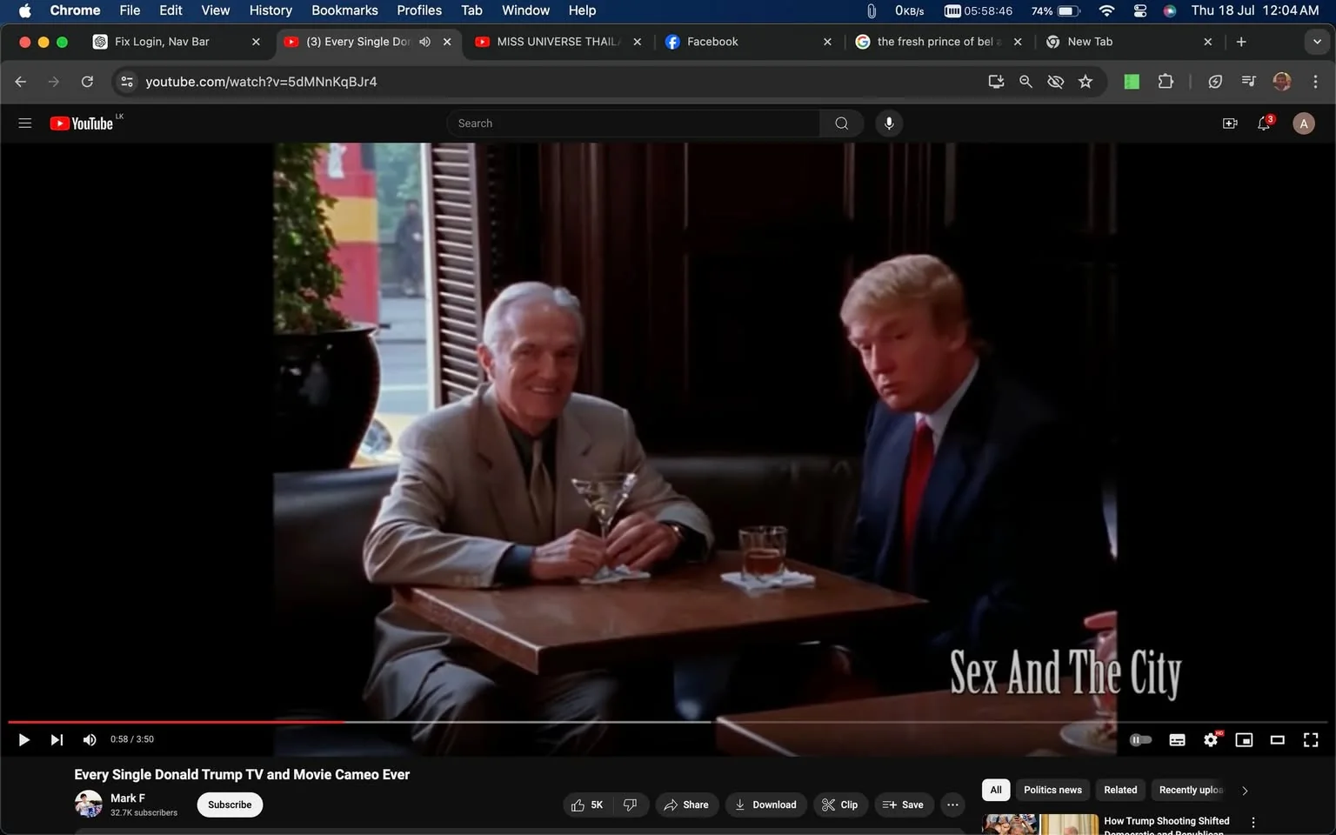Mute the video volume speaker

click(x=89, y=739)
